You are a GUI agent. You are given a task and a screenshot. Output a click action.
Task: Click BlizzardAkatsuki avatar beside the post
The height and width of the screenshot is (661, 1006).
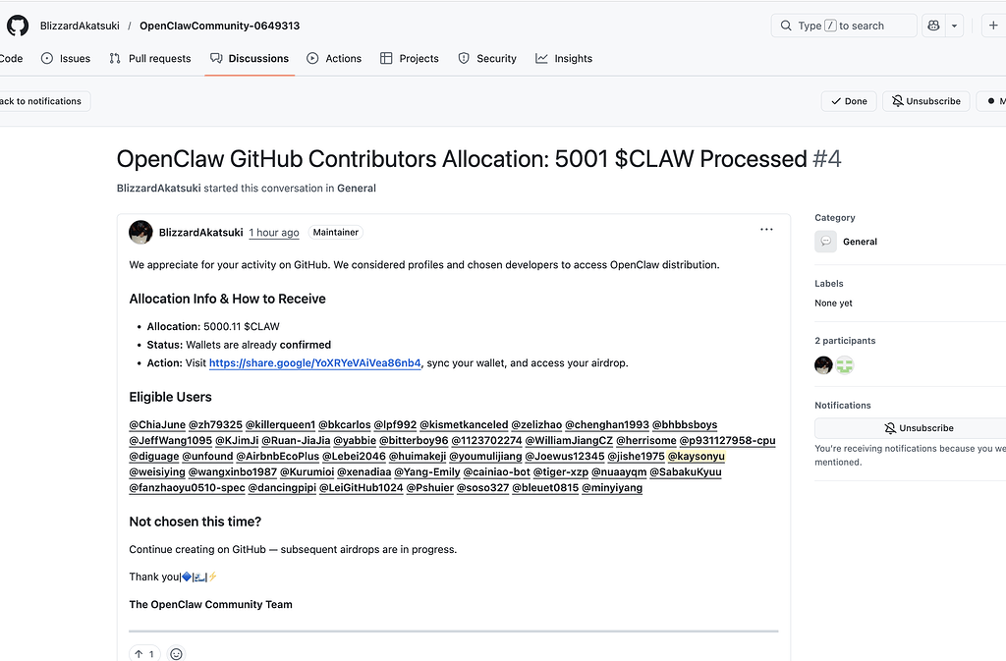pos(140,232)
